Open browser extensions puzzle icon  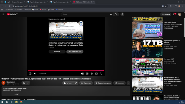point(171,6)
